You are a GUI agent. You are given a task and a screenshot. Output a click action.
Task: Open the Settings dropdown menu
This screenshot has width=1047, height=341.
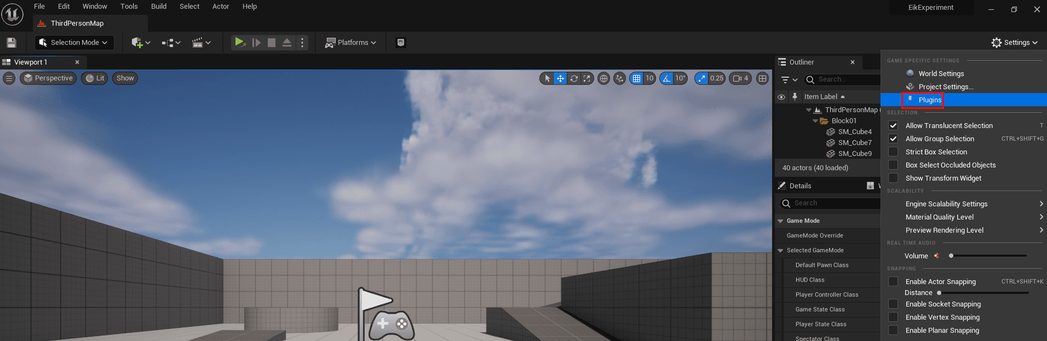click(x=1015, y=43)
